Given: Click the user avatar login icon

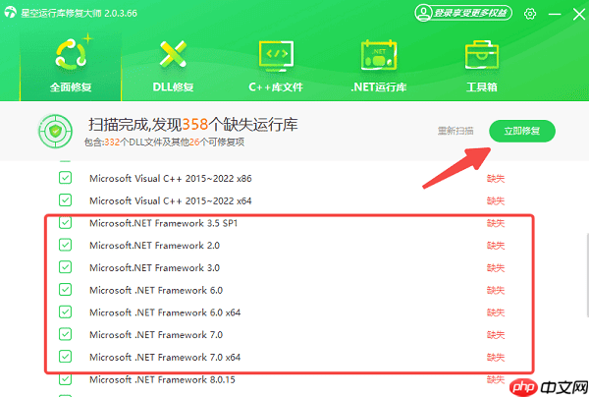Looking at the screenshot, I should (x=424, y=13).
